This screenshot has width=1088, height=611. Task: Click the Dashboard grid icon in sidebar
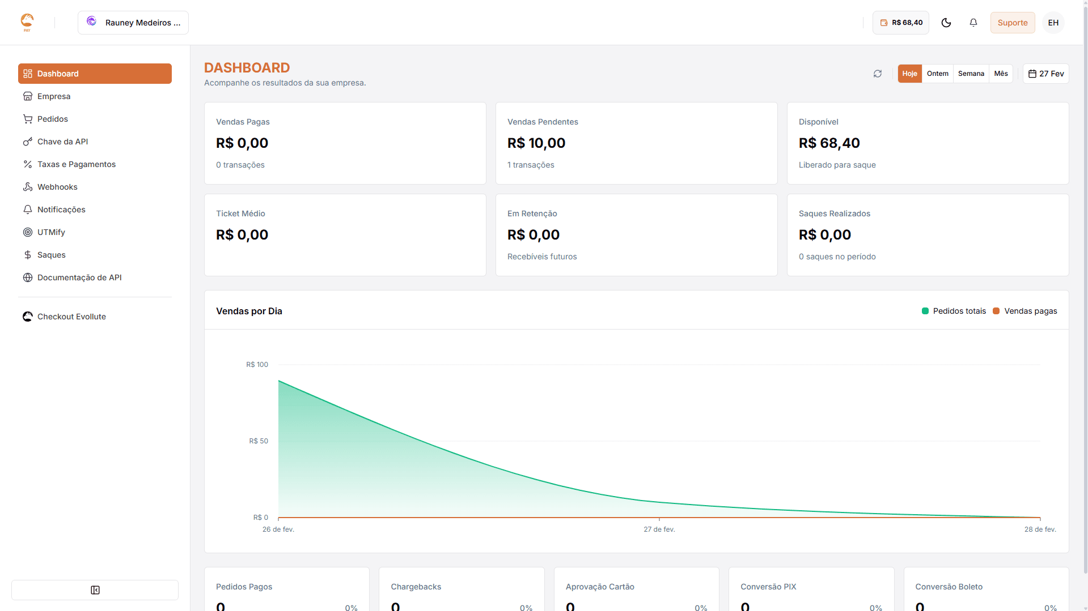coord(28,74)
